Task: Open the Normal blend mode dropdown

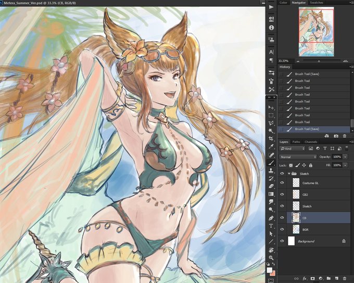Action: click(298, 157)
